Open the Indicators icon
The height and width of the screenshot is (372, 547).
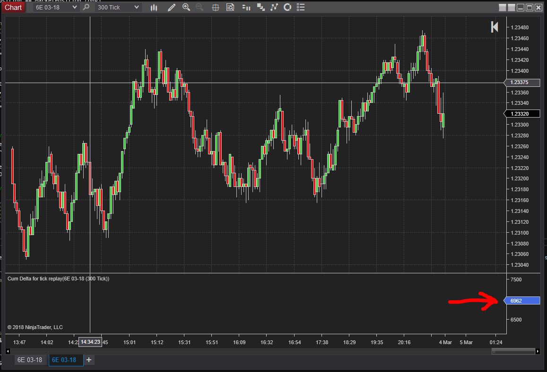coord(274,7)
